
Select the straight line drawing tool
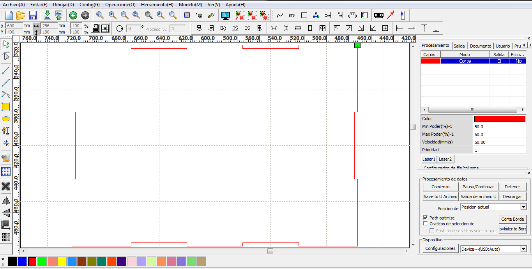pos(6,70)
